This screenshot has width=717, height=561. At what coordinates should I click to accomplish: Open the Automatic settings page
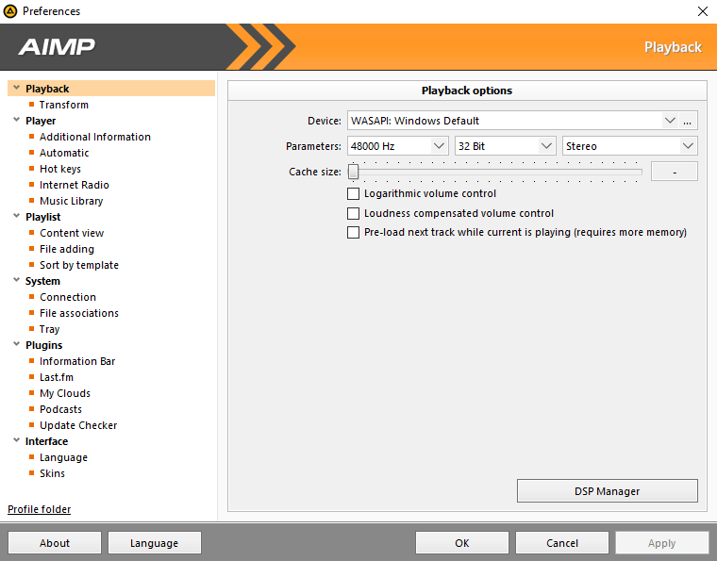64,153
